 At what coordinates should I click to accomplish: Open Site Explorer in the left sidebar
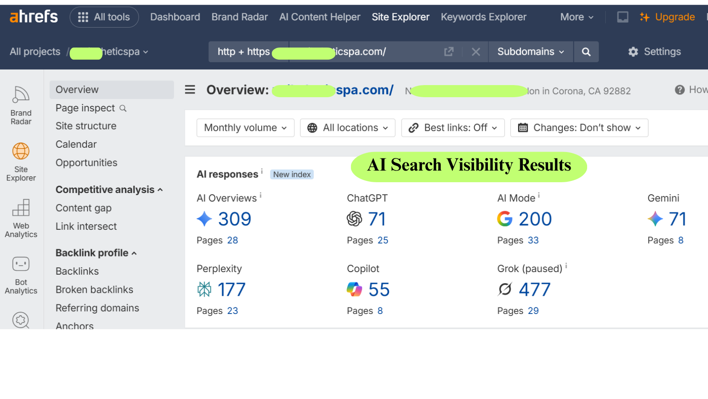(21, 162)
